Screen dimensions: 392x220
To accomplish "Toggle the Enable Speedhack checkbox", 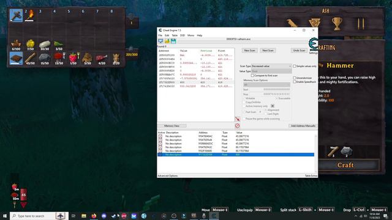I will tap(295, 81).
